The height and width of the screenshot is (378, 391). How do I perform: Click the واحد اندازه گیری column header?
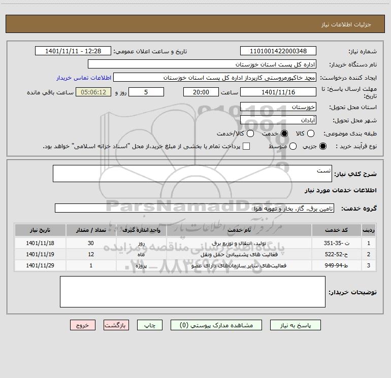point(141,230)
